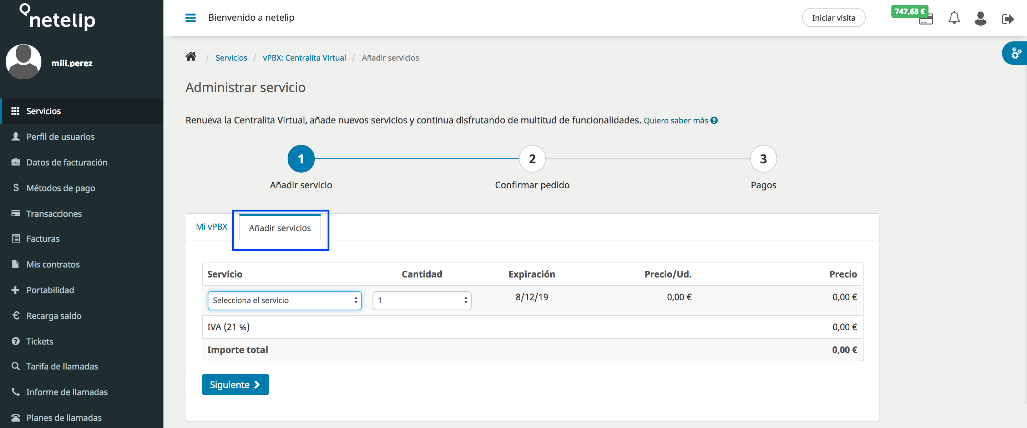Click the 8/12/19 expiration date
This screenshot has height=428, width=1027.
click(532, 297)
